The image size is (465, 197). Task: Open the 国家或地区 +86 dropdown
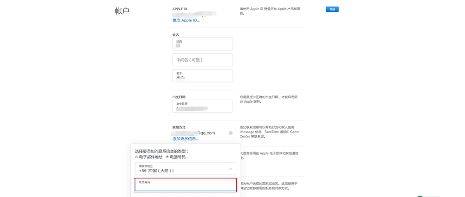point(185,169)
